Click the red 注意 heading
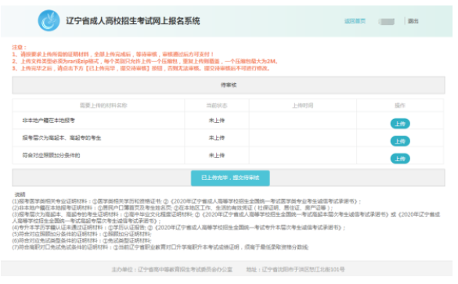This screenshot has width=458, height=284. [x=19, y=47]
